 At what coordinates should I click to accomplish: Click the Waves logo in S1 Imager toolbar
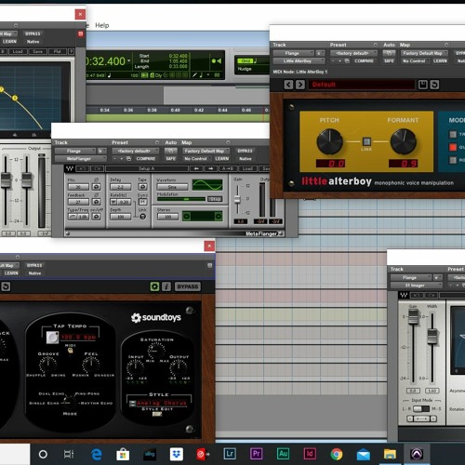pyautogui.click(x=404, y=295)
